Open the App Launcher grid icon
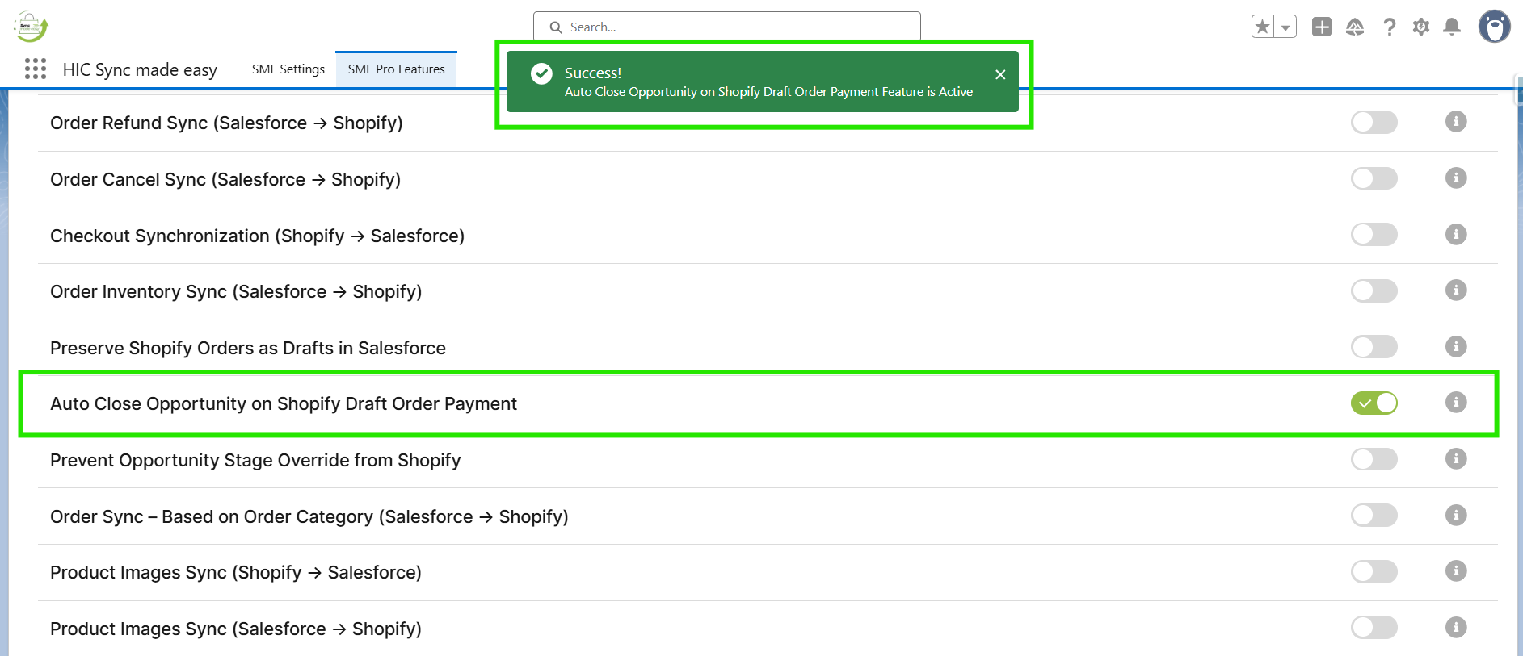1523x656 pixels. pos(36,69)
